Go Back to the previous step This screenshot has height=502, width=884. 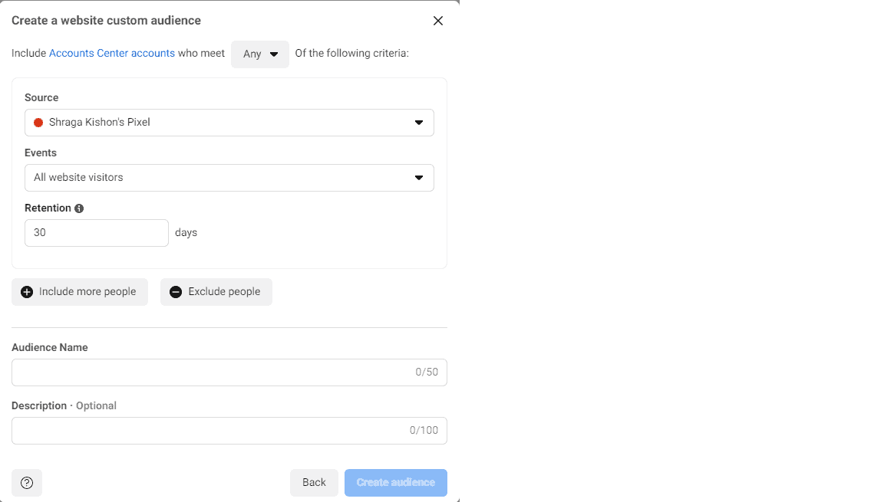click(314, 483)
